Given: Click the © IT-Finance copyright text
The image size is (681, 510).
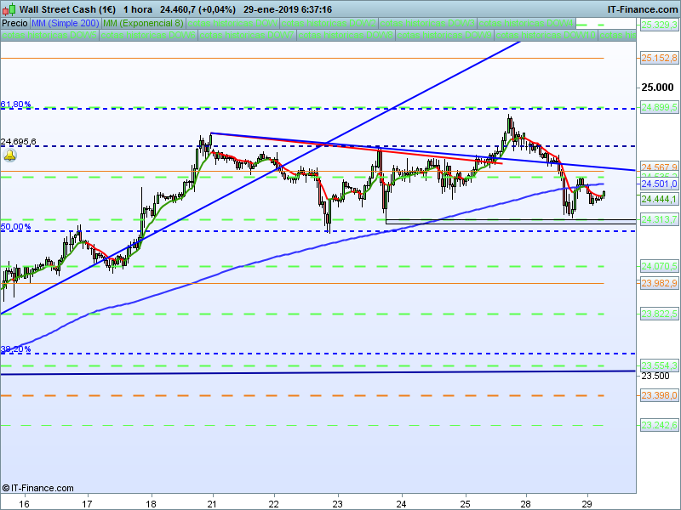Looking at the screenshot, I should point(38,488).
